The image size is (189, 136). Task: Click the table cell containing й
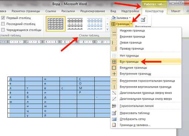51,115
